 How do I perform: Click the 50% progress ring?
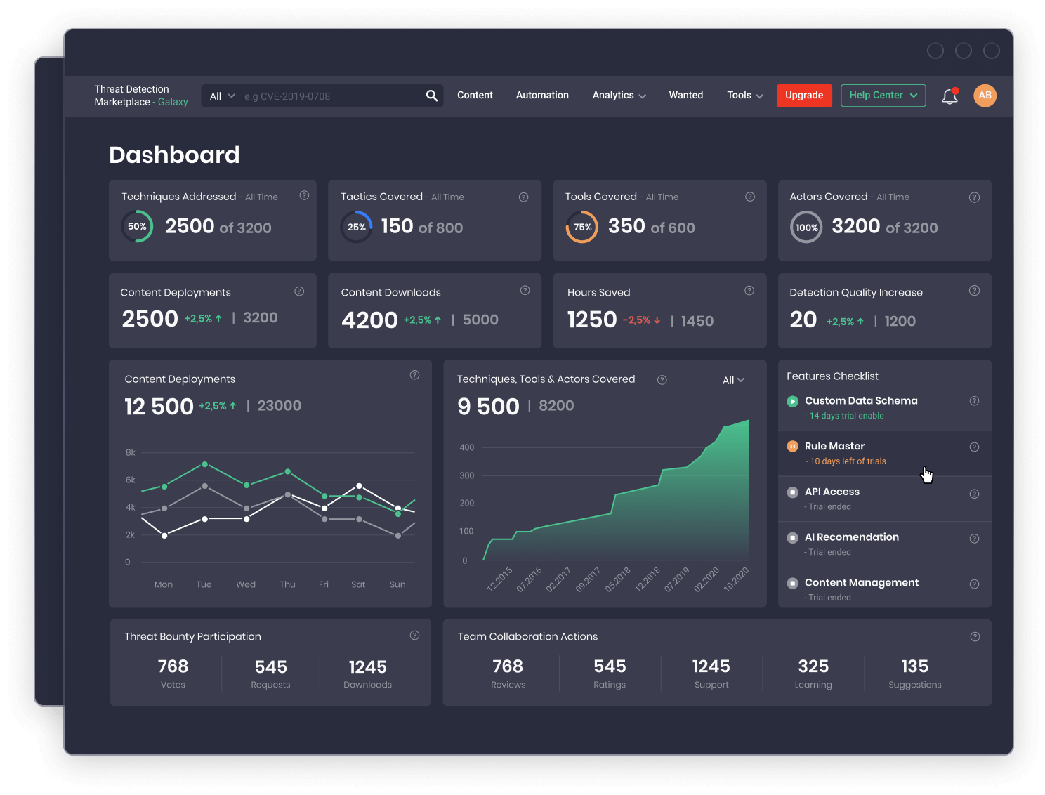click(x=137, y=227)
